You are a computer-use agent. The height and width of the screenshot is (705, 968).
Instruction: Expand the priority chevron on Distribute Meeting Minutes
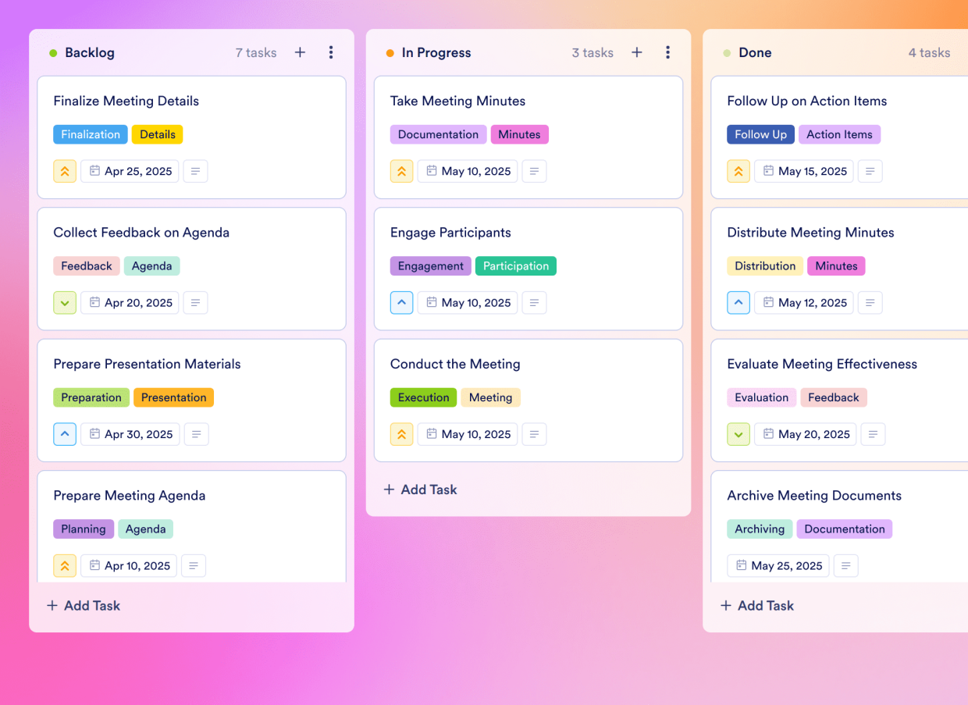(x=738, y=302)
